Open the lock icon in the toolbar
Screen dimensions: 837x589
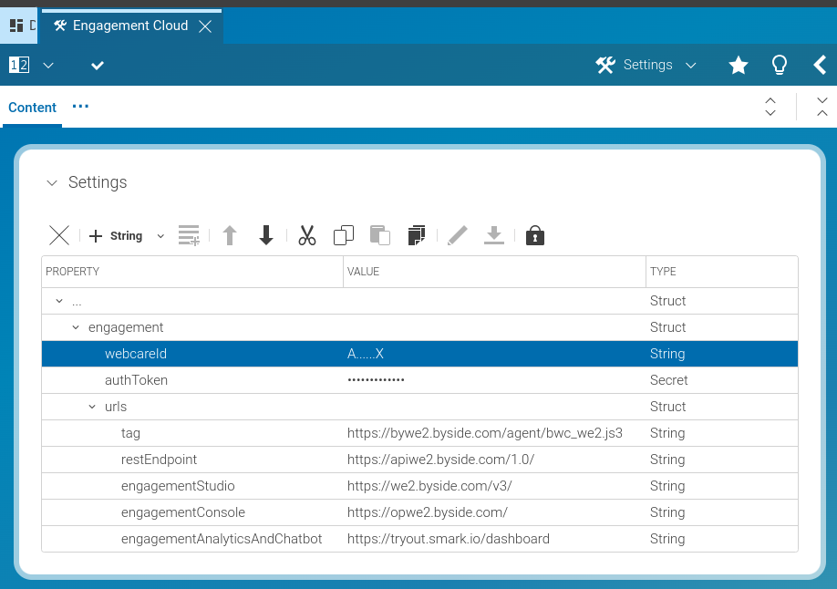click(535, 235)
